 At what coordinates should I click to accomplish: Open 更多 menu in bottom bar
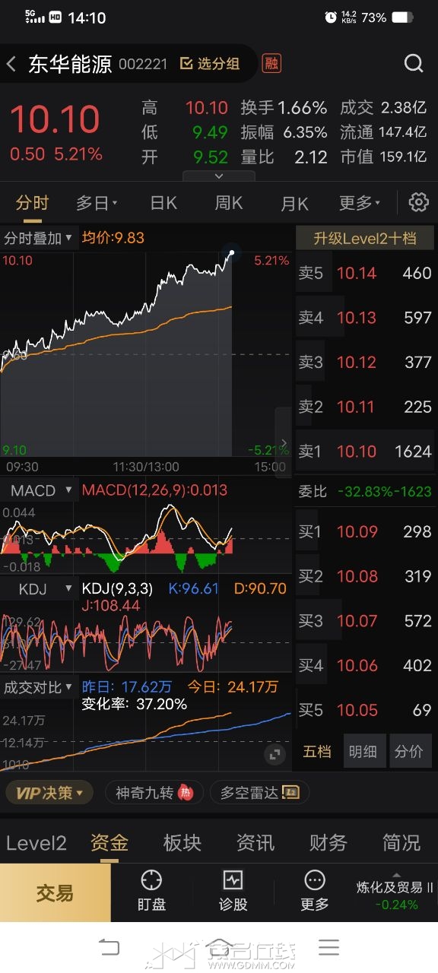(x=315, y=891)
